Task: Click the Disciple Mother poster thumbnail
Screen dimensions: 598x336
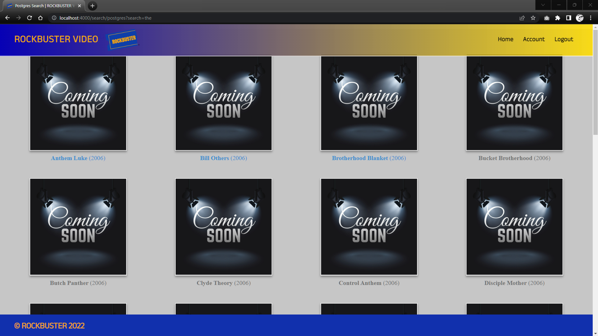Action: pyautogui.click(x=515, y=227)
